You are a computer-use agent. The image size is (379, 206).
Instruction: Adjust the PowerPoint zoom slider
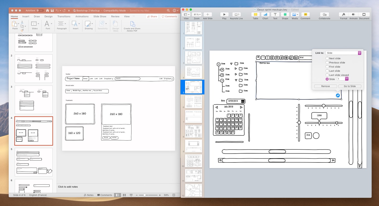point(145,195)
